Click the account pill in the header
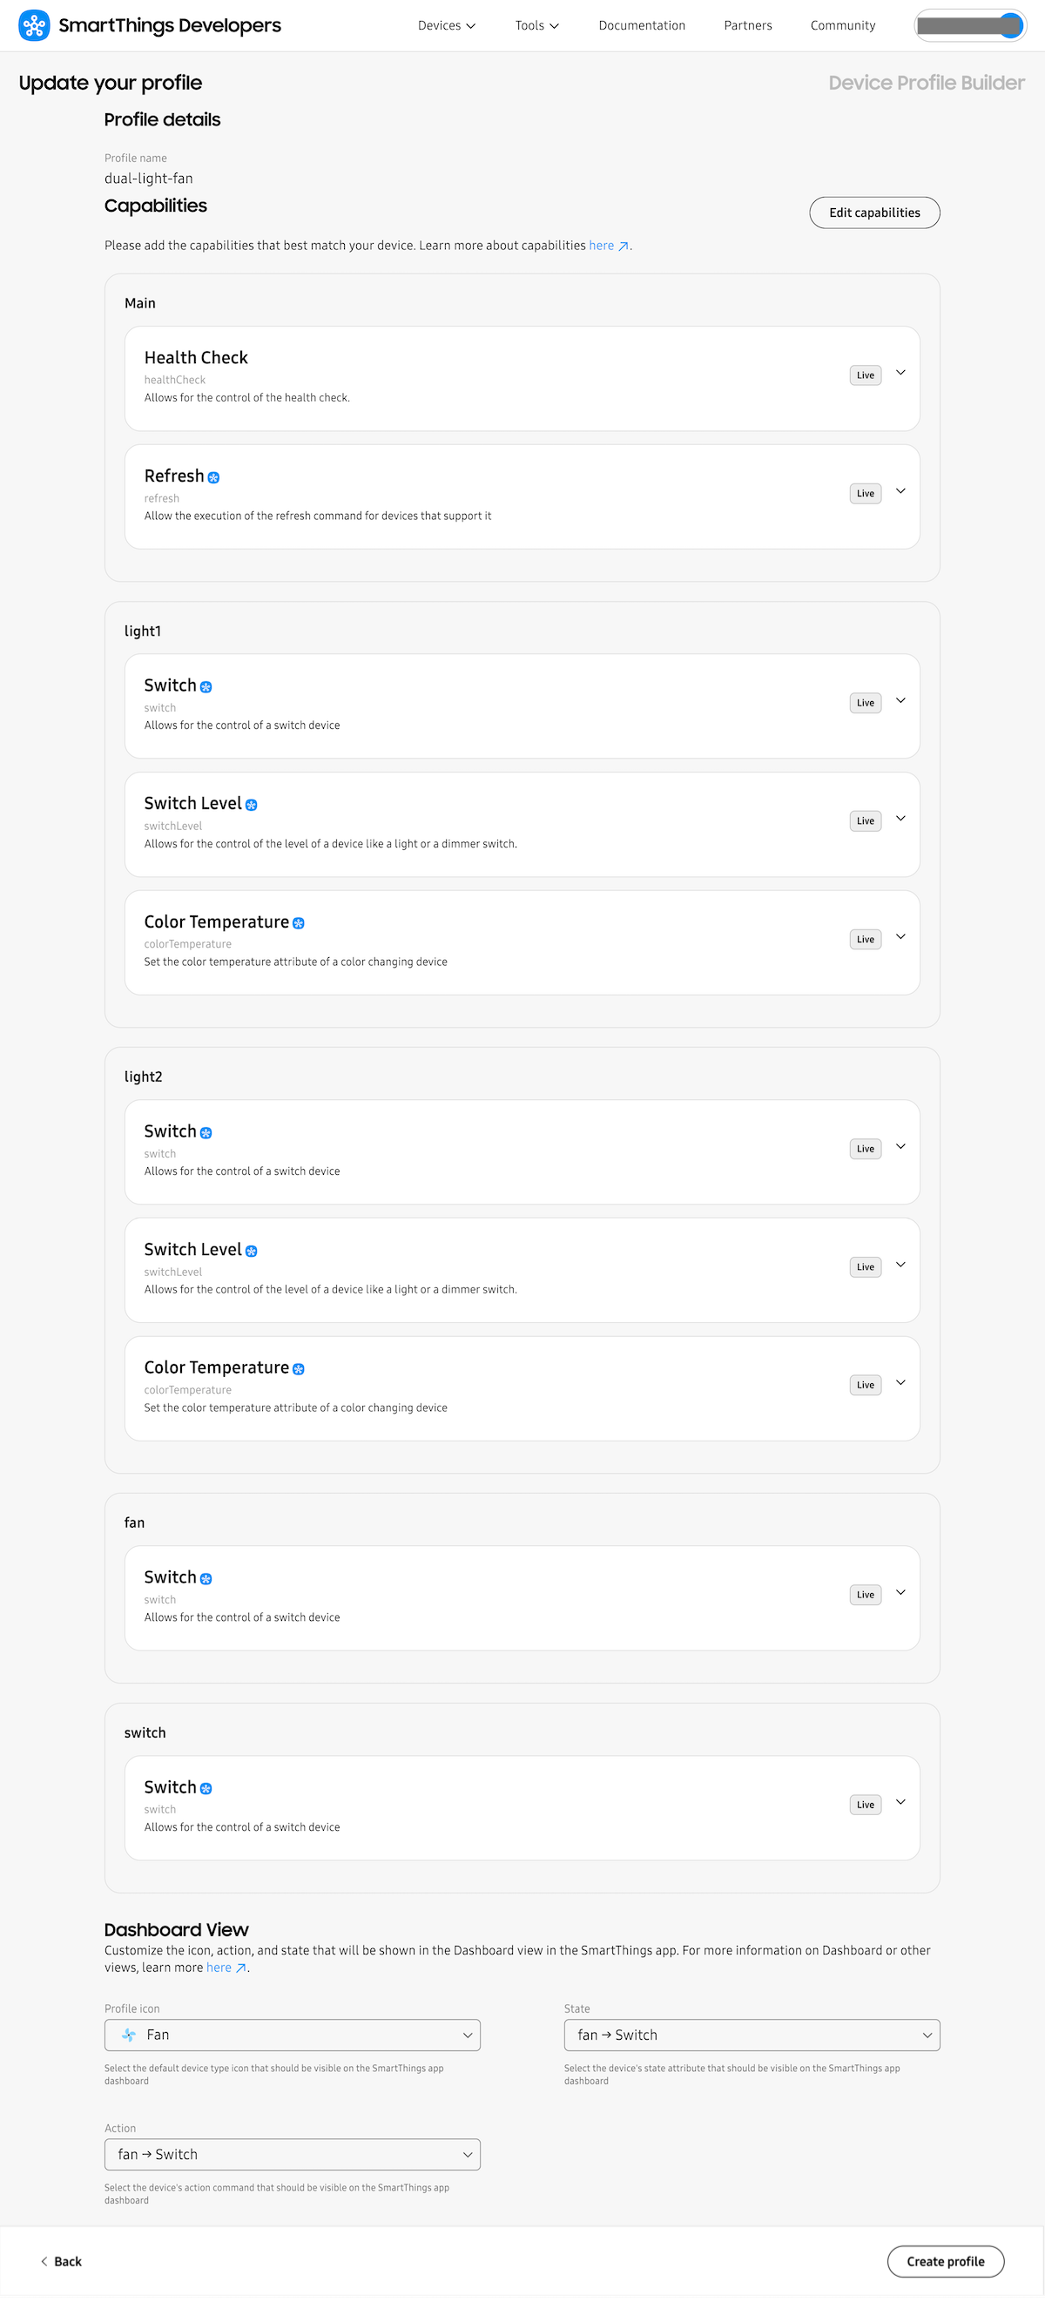This screenshot has height=2302, width=1045. (970, 26)
